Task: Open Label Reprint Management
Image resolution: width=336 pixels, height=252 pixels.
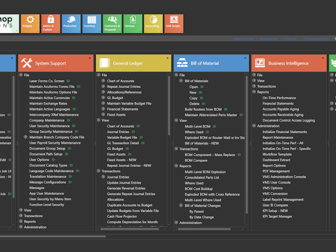Action: pyautogui.click(x=283, y=199)
